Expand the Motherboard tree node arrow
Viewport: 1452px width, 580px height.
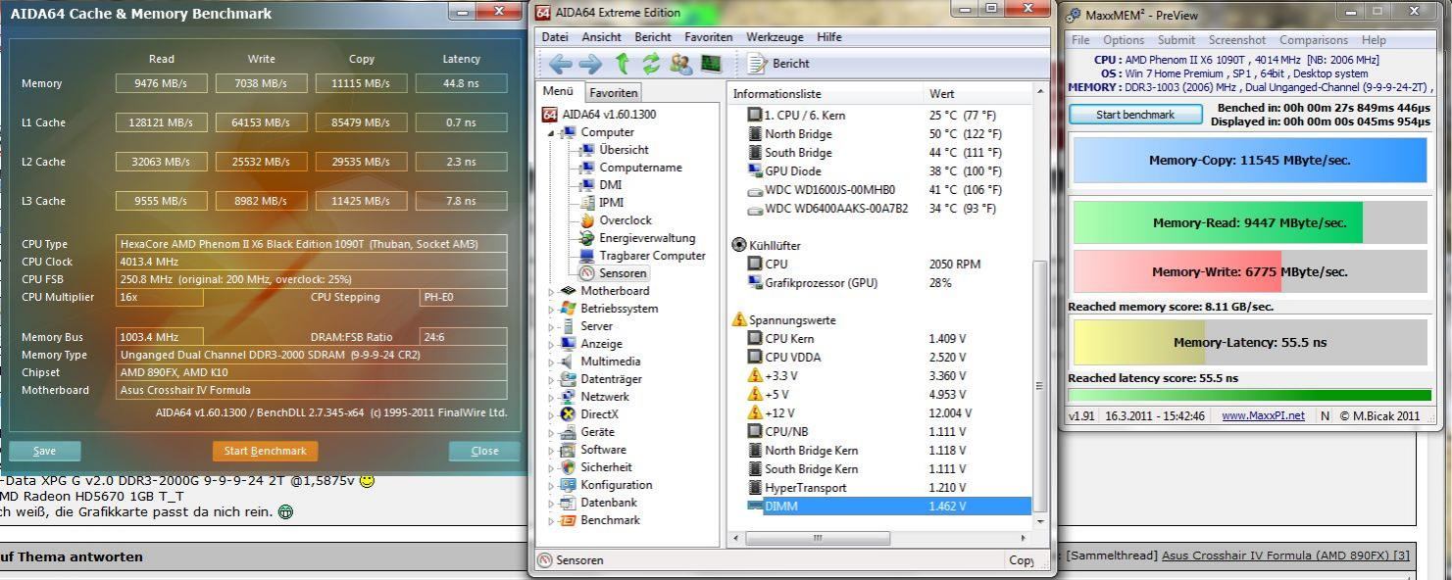coord(551,291)
